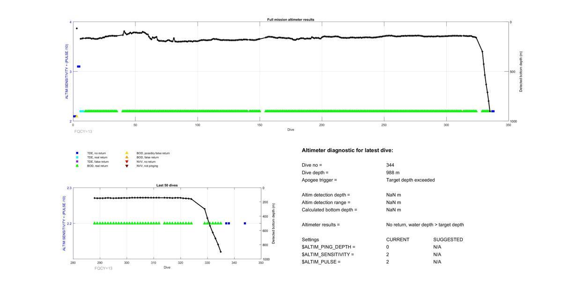Click the Last 50 dives plot's ALTIM SENSITIVITY y-axis label
Image resolution: width=562 pixels, height=291 pixels.
click(x=64, y=224)
